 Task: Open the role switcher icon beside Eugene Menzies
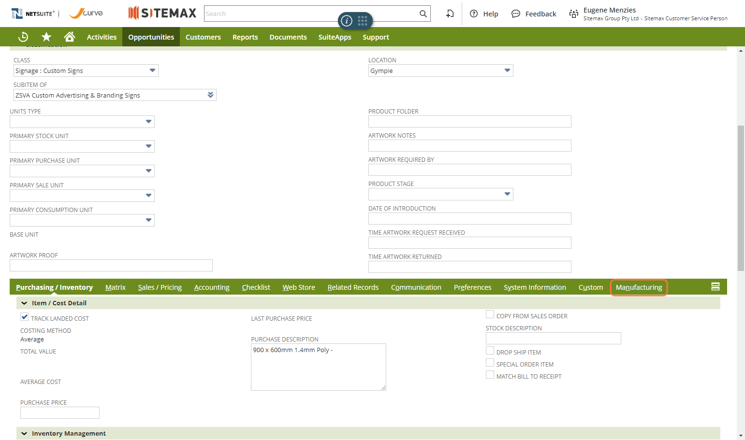574,14
